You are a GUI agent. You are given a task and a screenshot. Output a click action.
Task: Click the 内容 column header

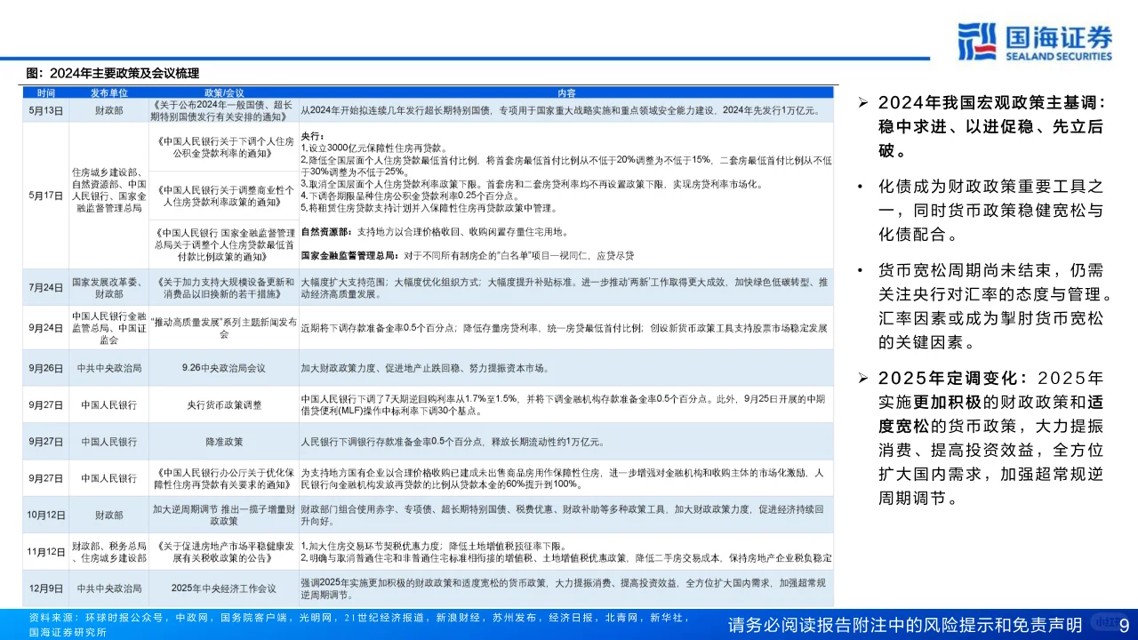point(566,92)
